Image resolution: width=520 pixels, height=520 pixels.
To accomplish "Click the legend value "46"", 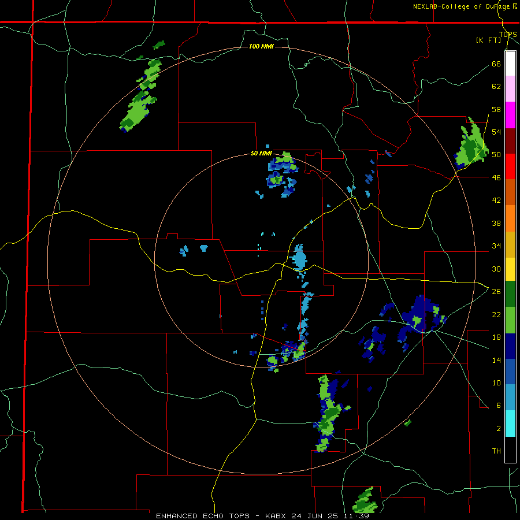I will (496, 178).
